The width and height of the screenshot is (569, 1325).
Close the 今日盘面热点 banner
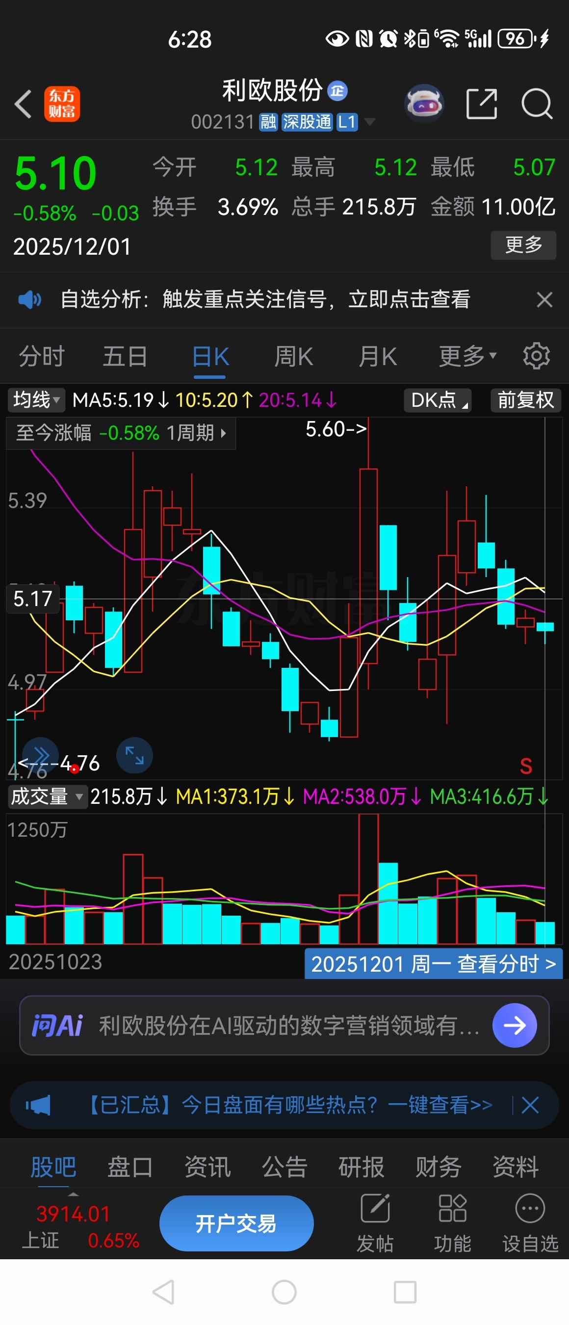coord(530,1105)
